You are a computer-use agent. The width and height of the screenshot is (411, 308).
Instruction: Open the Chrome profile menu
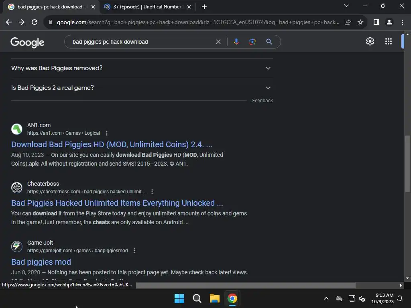[389, 22]
